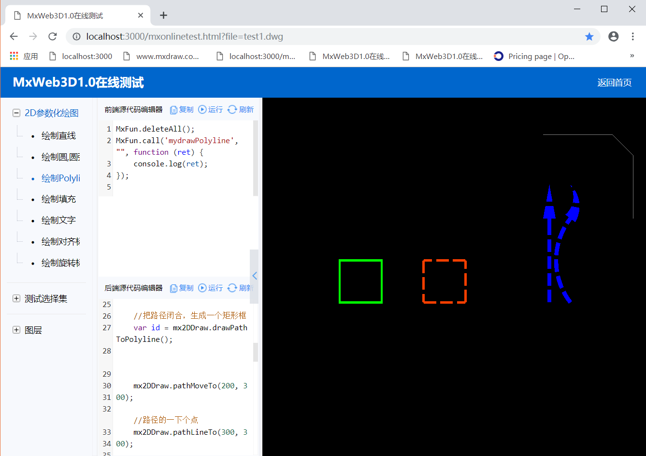Refresh the back-end code editor
This screenshot has height=456, width=646.
tap(240, 288)
